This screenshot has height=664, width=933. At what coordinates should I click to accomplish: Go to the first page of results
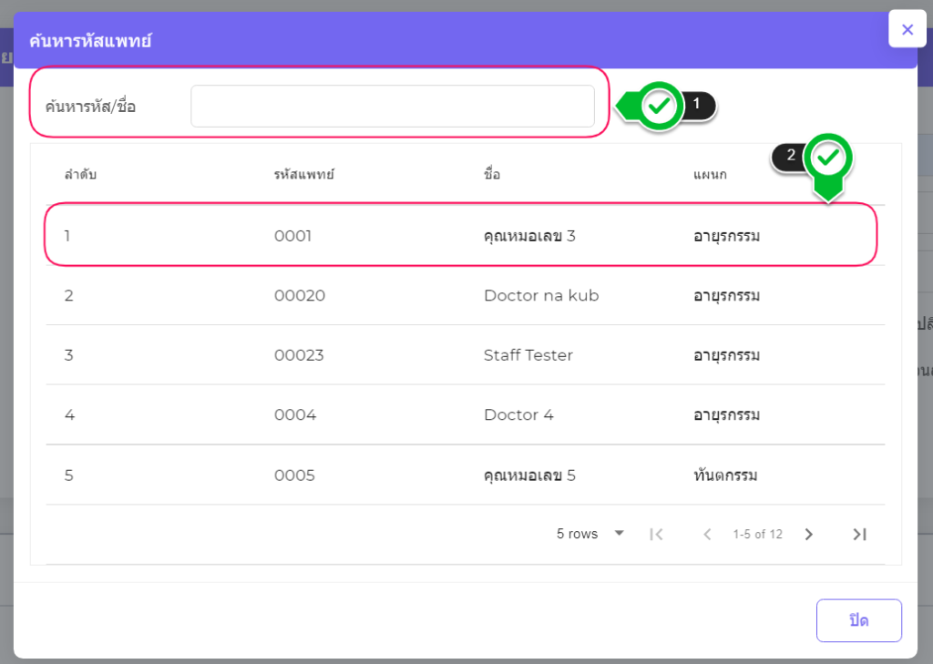pos(656,535)
